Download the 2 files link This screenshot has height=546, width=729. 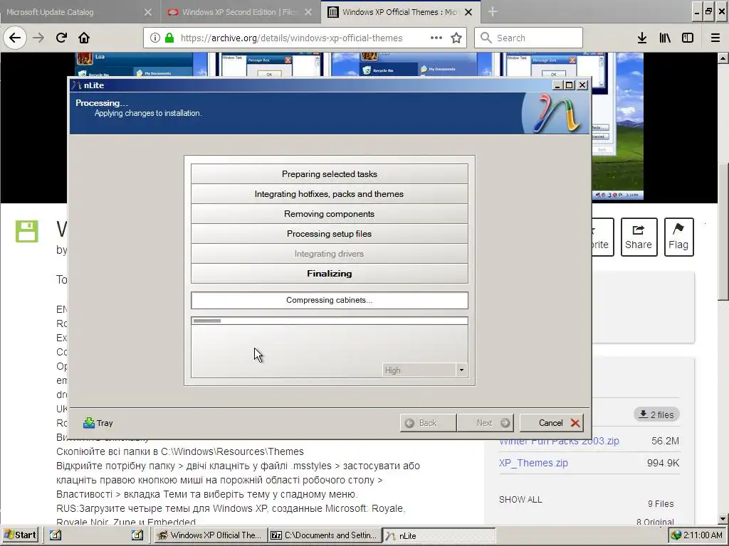coord(656,414)
